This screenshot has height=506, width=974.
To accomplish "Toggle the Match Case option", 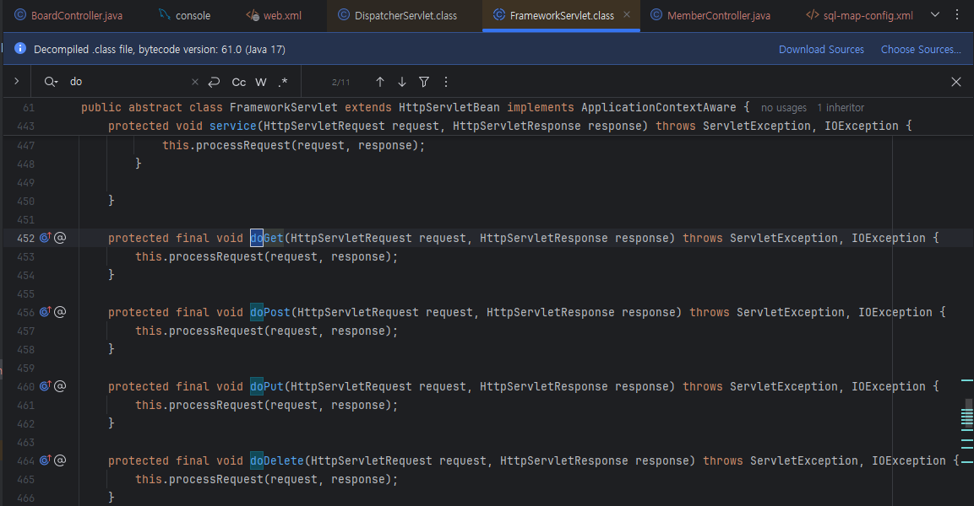I will [238, 82].
